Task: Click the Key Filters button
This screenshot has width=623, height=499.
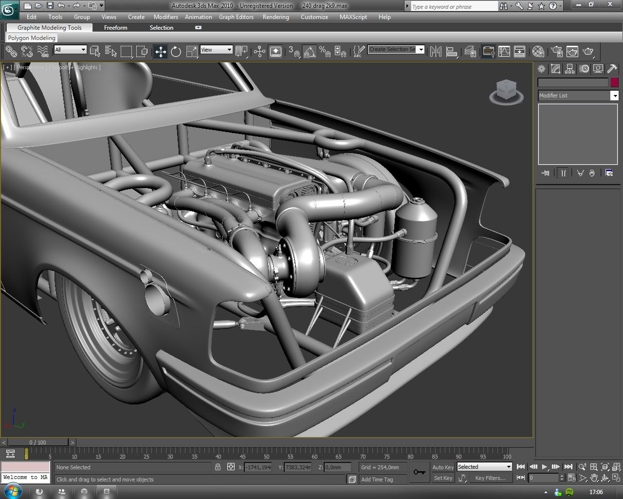Action: coord(490,478)
